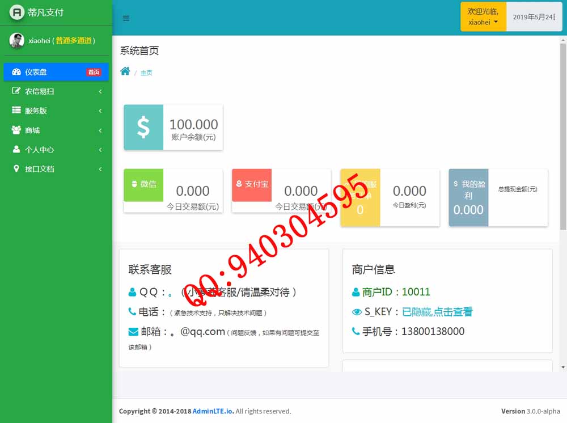Click the 蒂凡支付 logo icon
Image resolution: width=567 pixels, height=423 pixels.
click(x=17, y=12)
